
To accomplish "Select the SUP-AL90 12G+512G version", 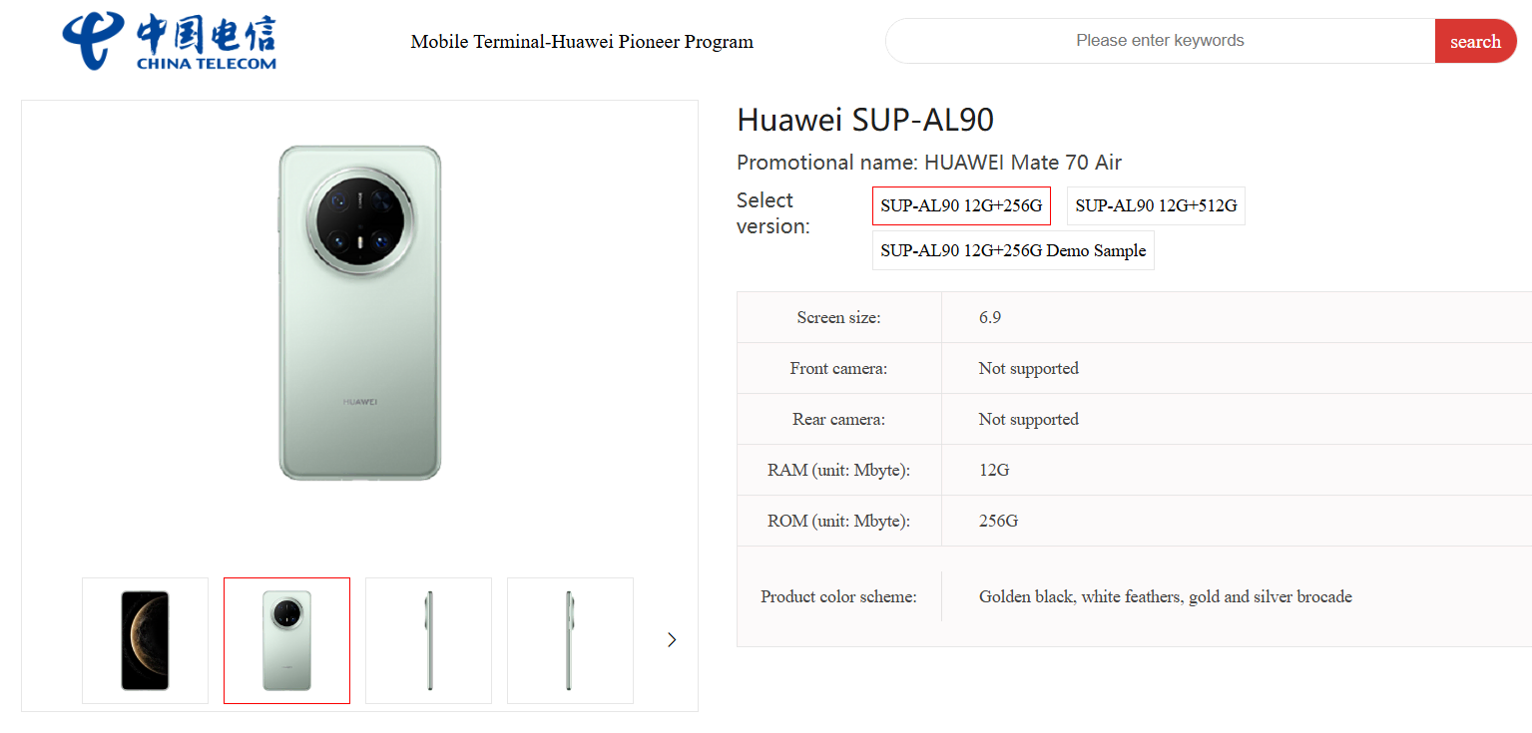I will (1155, 205).
